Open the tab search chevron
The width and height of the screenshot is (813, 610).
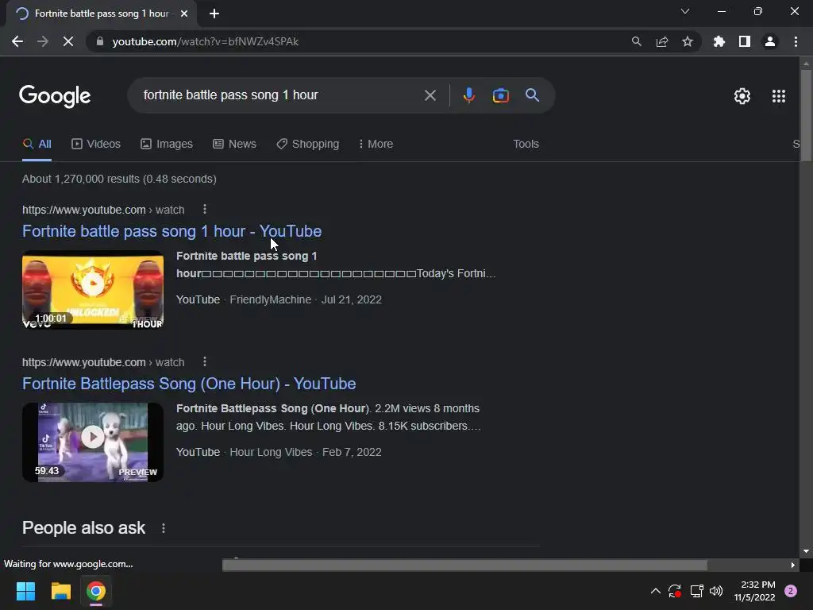pyautogui.click(x=685, y=11)
